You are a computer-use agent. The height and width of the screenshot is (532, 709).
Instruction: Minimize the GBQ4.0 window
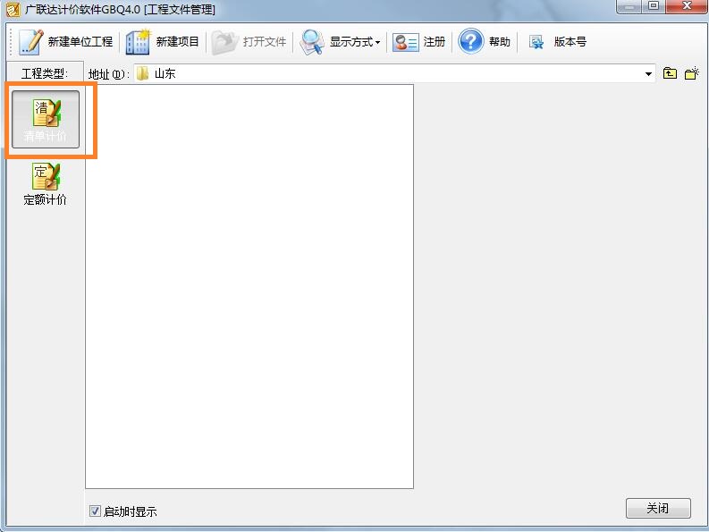point(629,6)
